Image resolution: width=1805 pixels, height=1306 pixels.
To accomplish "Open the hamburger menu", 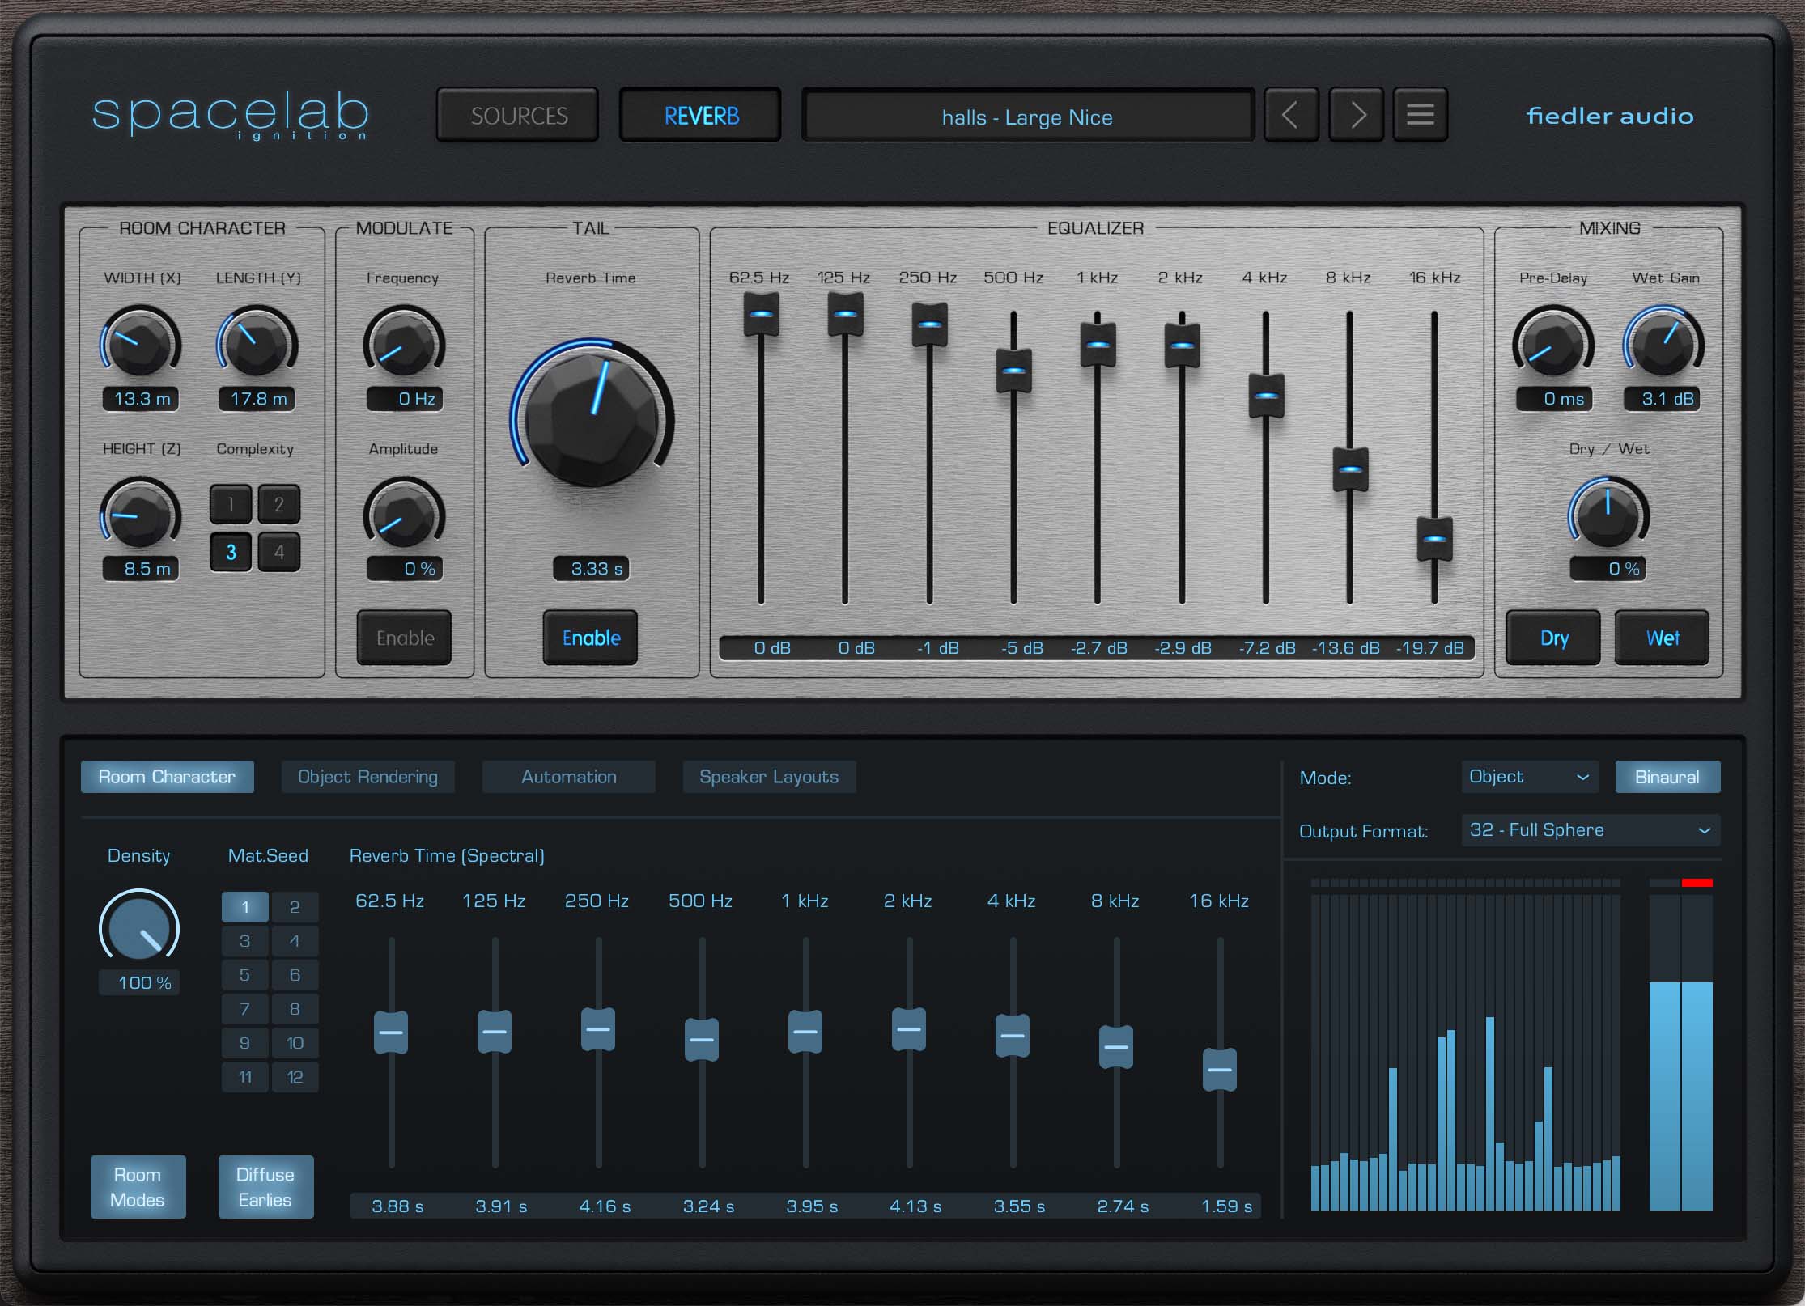I will coord(1421,114).
